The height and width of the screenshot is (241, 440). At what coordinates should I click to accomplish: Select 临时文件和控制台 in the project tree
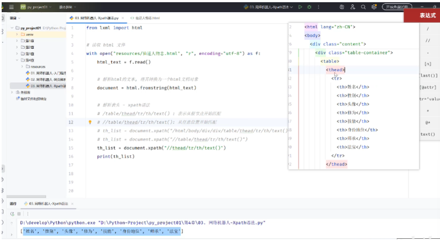click(32, 99)
